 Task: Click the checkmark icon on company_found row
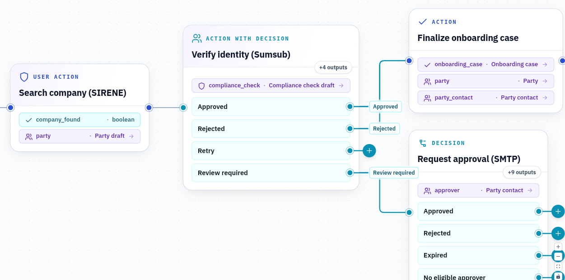29,120
